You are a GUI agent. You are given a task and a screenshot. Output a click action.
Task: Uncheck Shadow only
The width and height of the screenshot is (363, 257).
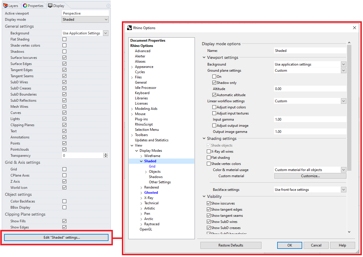pyautogui.click(x=214, y=83)
